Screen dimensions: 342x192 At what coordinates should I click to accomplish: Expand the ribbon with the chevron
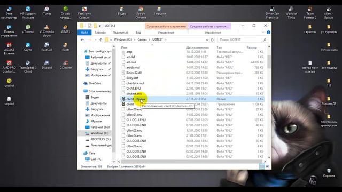tap(263, 33)
